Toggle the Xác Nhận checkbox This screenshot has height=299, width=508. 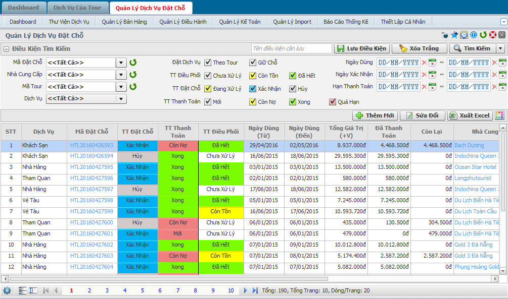[253, 89]
